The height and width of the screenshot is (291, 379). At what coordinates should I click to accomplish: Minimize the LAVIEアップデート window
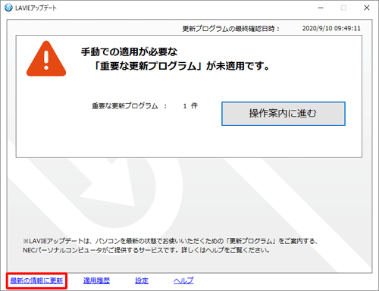(321, 8)
